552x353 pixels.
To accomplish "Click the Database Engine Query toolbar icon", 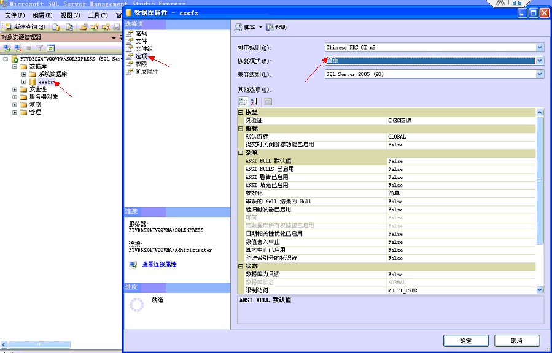I will click(56, 27).
